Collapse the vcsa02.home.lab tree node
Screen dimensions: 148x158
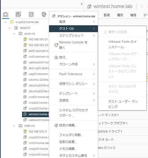click(x=5, y=22)
